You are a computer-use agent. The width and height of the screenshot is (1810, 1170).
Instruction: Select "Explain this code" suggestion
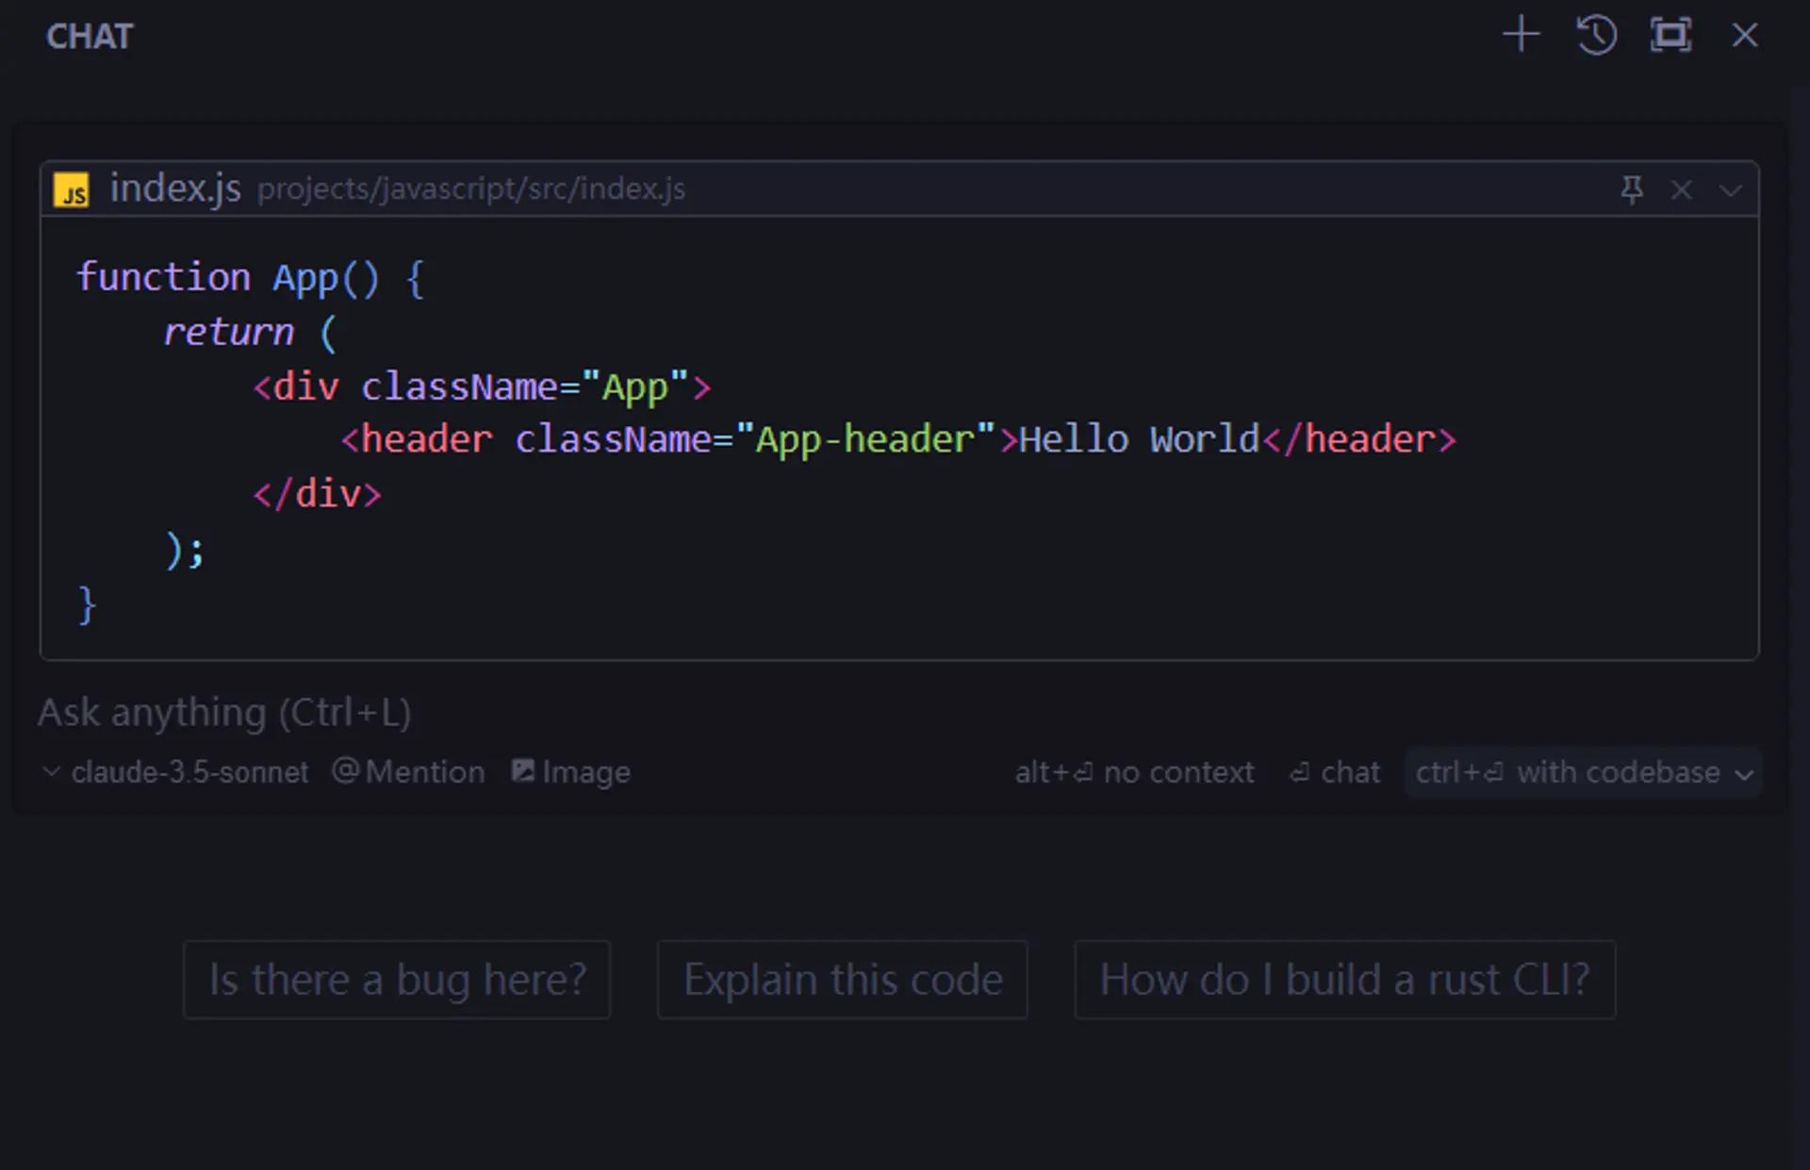(x=842, y=980)
